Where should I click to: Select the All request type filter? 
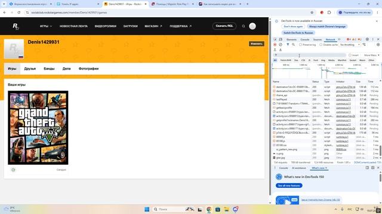[x=275, y=60]
